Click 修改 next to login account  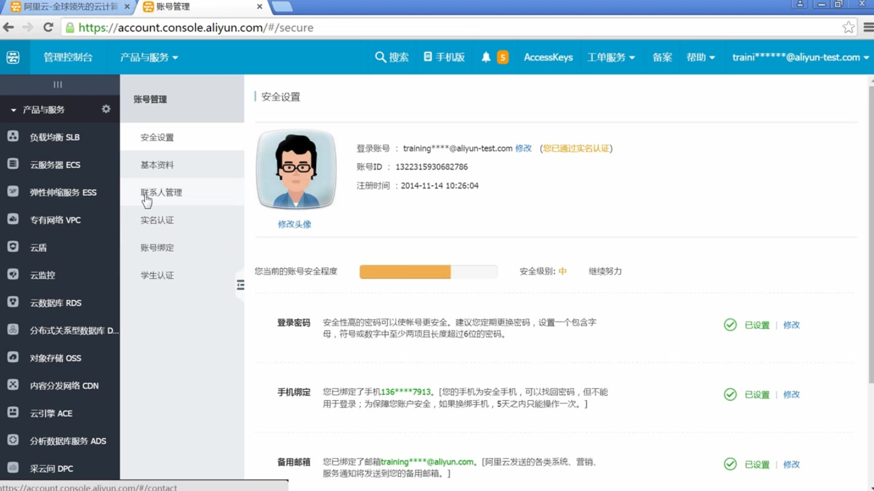tap(524, 148)
